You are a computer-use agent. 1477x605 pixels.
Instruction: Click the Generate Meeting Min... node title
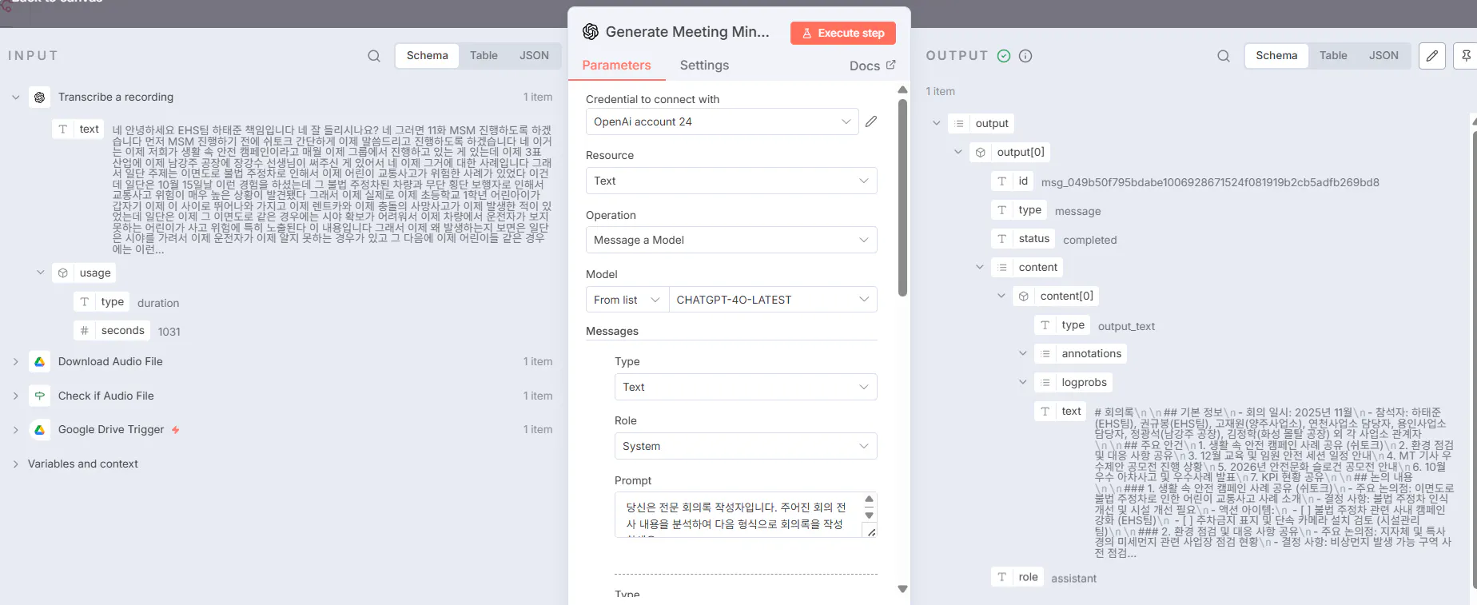(x=687, y=32)
